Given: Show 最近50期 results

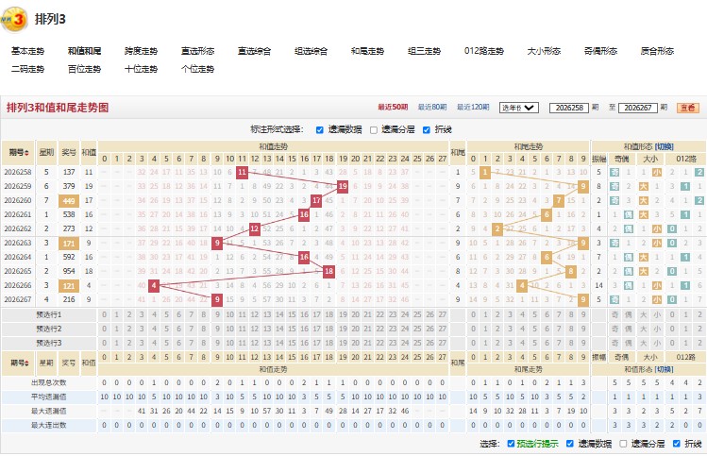Looking at the screenshot, I should (393, 108).
